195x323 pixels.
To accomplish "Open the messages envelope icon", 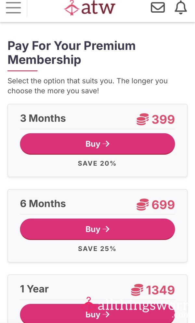I will 158,8.
